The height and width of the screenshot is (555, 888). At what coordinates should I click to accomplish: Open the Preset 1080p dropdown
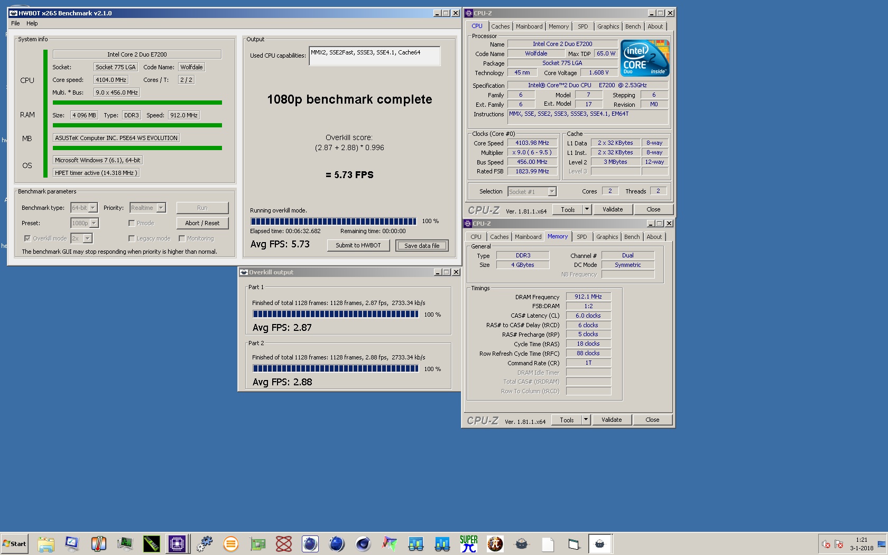[85, 223]
